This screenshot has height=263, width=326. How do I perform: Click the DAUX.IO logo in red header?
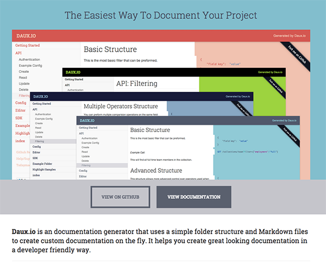click(26, 36)
